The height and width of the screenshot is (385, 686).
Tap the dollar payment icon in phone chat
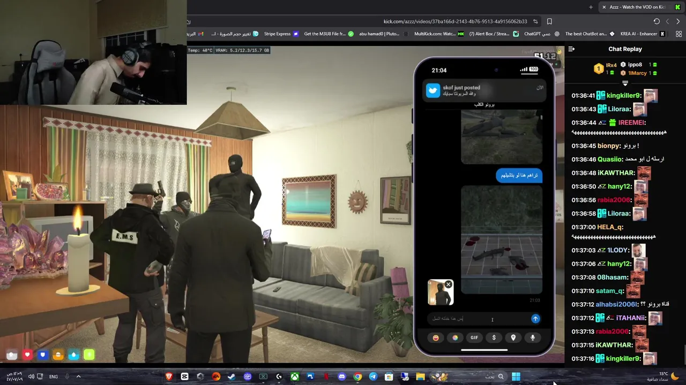494,337
